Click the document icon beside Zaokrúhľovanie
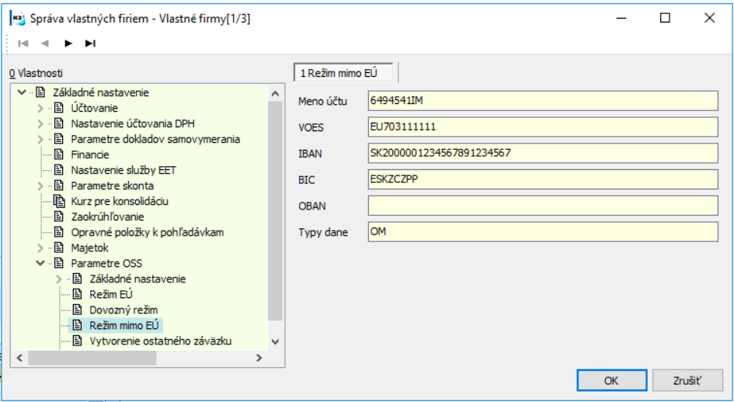The image size is (734, 402). (x=59, y=217)
